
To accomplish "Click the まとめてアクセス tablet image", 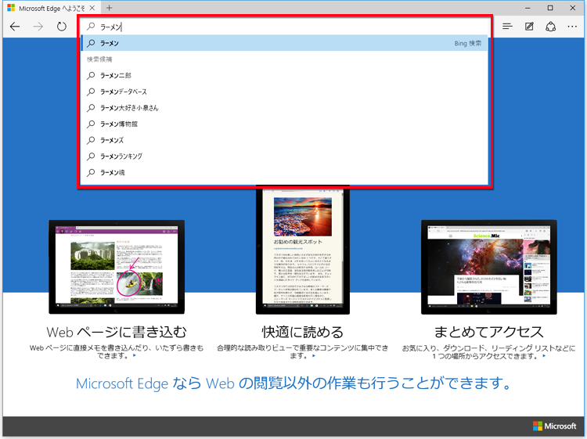I will [489, 264].
